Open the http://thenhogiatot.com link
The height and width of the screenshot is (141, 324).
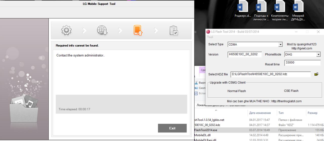pos(286,101)
